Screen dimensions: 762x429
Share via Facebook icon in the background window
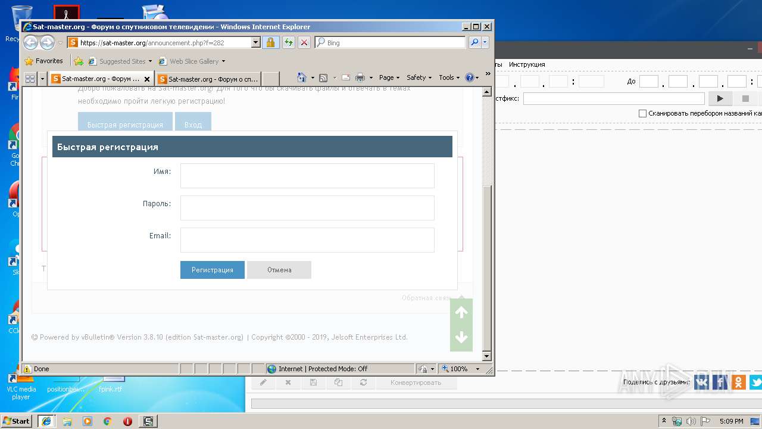pos(720,382)
